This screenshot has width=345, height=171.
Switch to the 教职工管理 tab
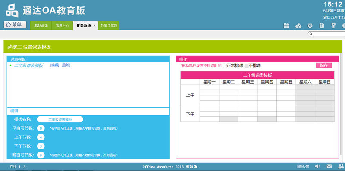click(x=109, y=25)
